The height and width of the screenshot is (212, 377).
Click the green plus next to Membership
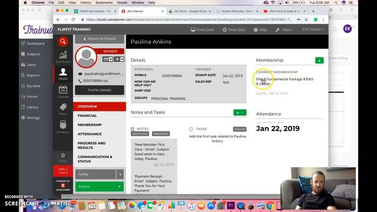(x=319, y=61)
